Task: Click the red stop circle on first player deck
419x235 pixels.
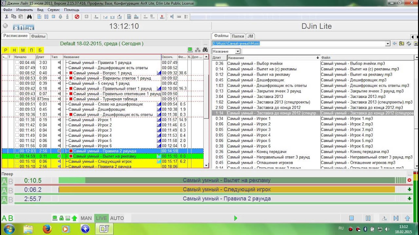Action: [x=409, y=180]
